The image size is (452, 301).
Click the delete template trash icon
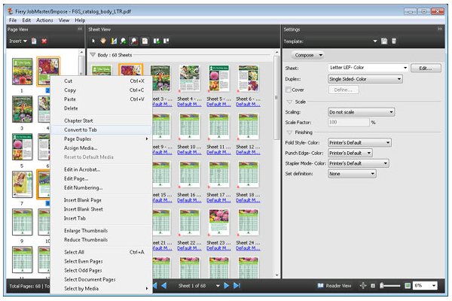point(393,40)
